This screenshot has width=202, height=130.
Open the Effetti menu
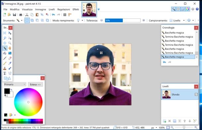pos(76,10)
